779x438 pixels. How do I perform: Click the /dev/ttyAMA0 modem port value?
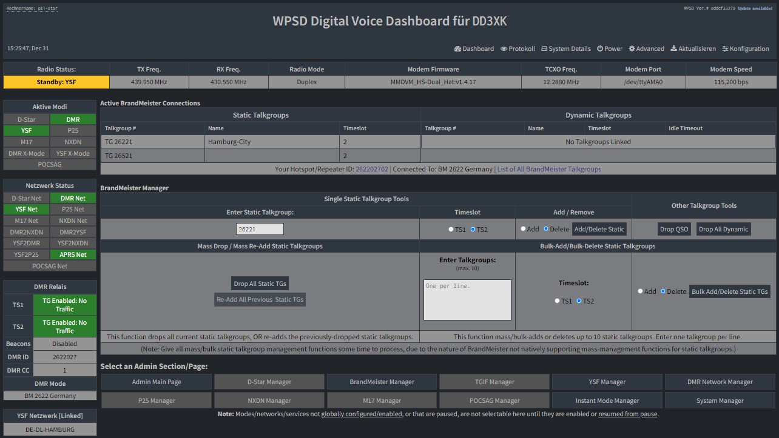(643, 82)
